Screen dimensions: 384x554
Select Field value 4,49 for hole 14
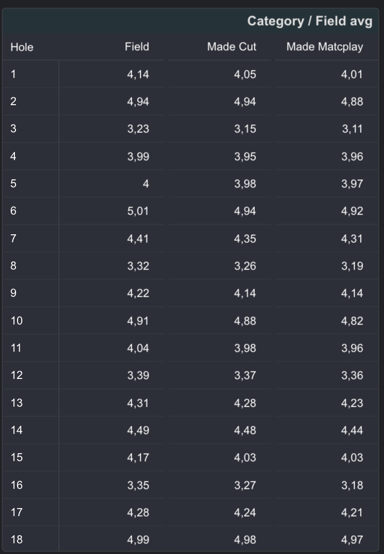click(138, 430)
